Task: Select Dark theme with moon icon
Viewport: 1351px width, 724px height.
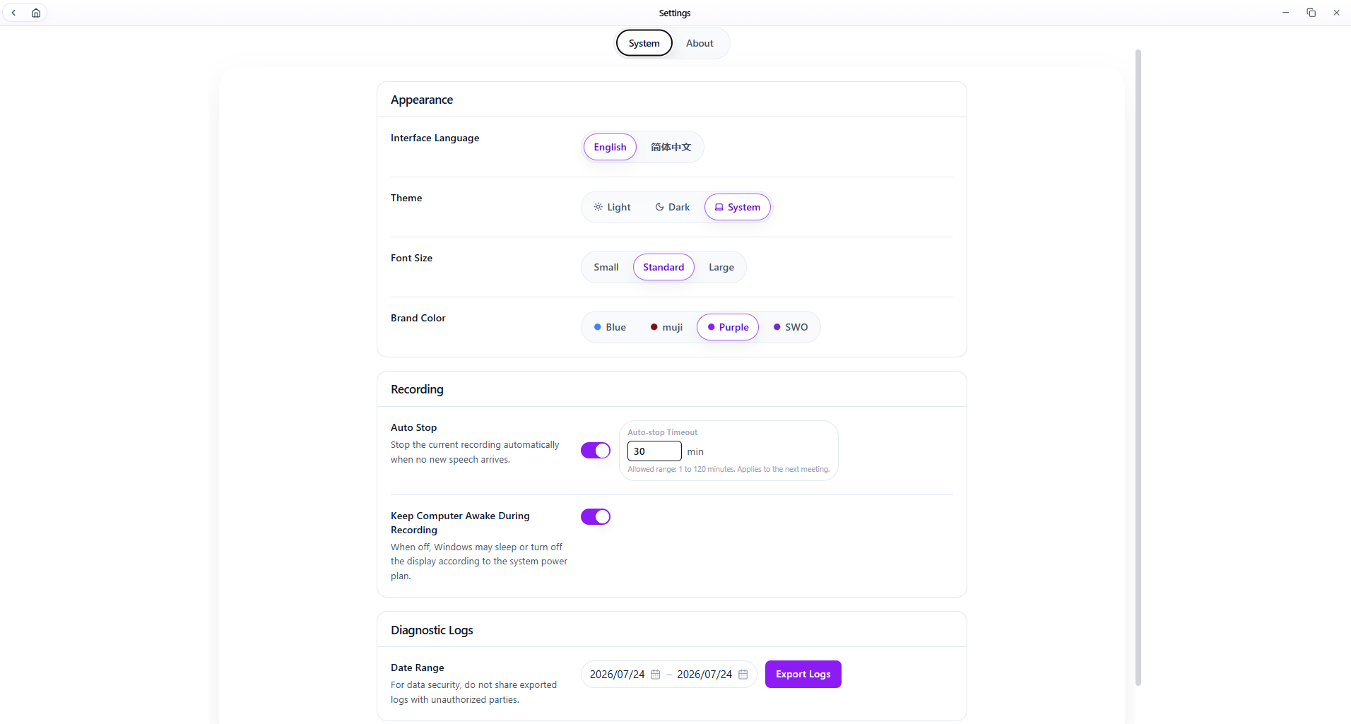Action: tap(673, 207)
